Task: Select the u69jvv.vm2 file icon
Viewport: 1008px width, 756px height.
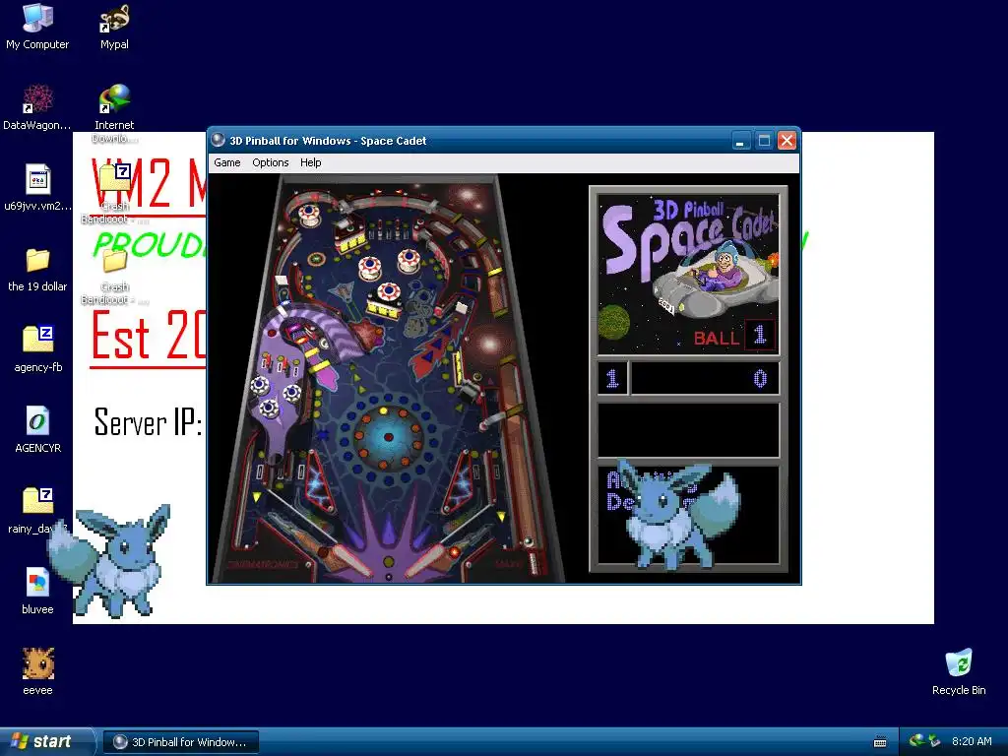Action: pyautogui.click(x=37, y=187)
